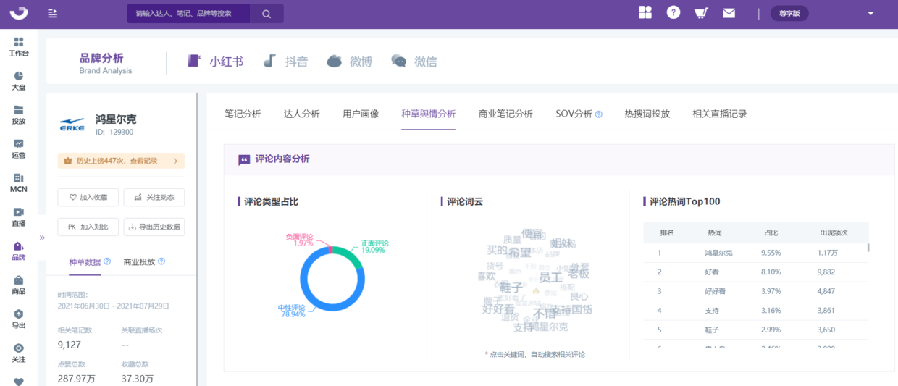The height and width of the screenshot is (386, 898).
Task: Switch to 商业投放 data tab
Action: tap(139, 261)
